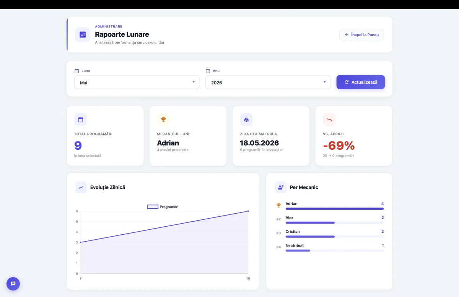The width and height of the screenshot is (459, 297).
Task: Click the date 18.05.2026
Action: click(259, 143)
